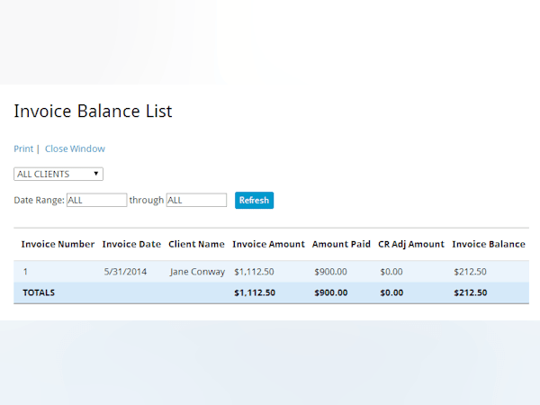Click the $212.50 invoice balance in invoice row

coord(470,272)
